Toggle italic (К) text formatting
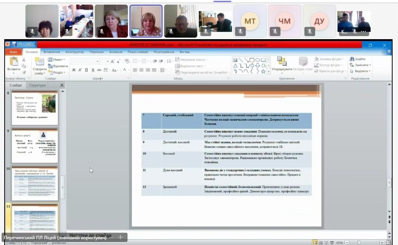Screen dimensions: 398x245 coord(80,70)
